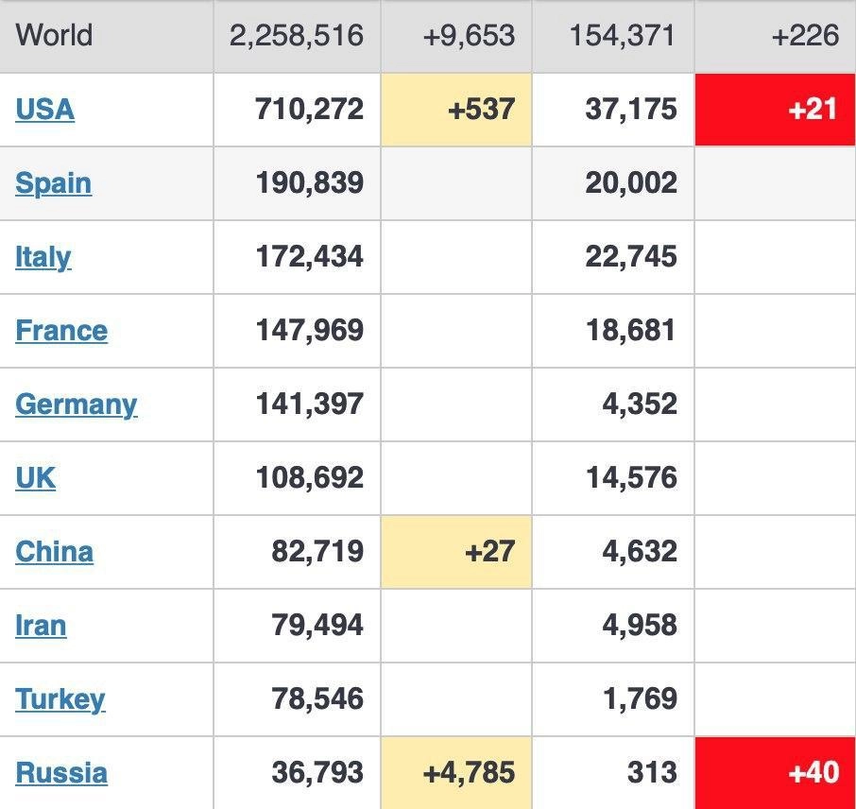Select the World row label
The height and width of the screenshot is (809, 856).
[x=54, y=36]
